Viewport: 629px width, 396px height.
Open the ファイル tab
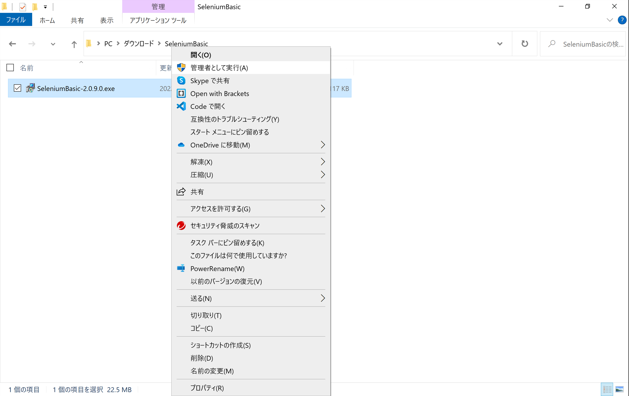pos(16,20)
